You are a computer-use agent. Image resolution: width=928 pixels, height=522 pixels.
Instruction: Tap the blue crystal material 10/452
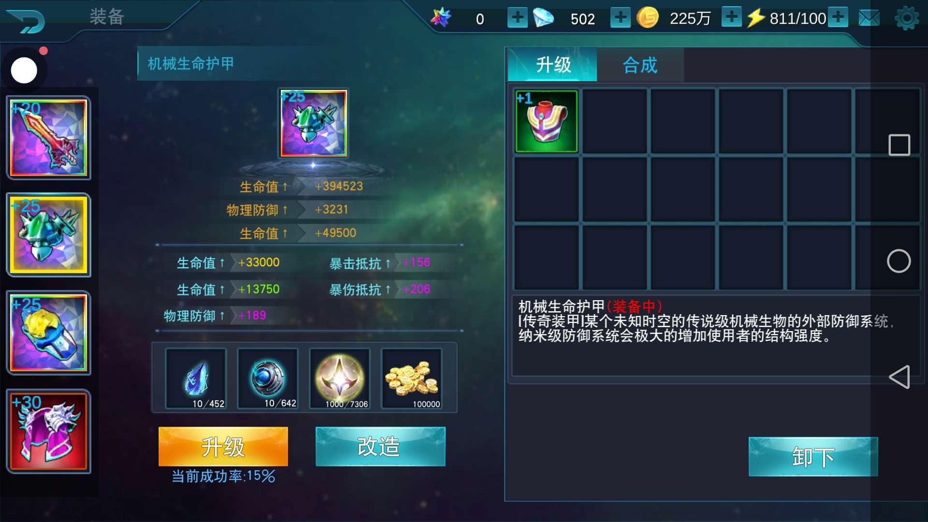(196, 378)
